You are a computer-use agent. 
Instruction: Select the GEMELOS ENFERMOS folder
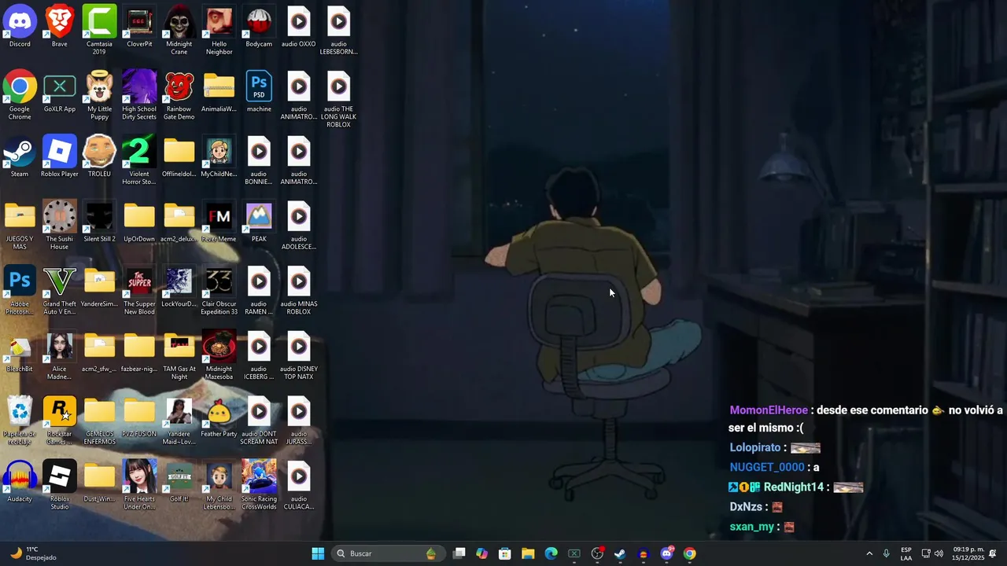[99, 421]
